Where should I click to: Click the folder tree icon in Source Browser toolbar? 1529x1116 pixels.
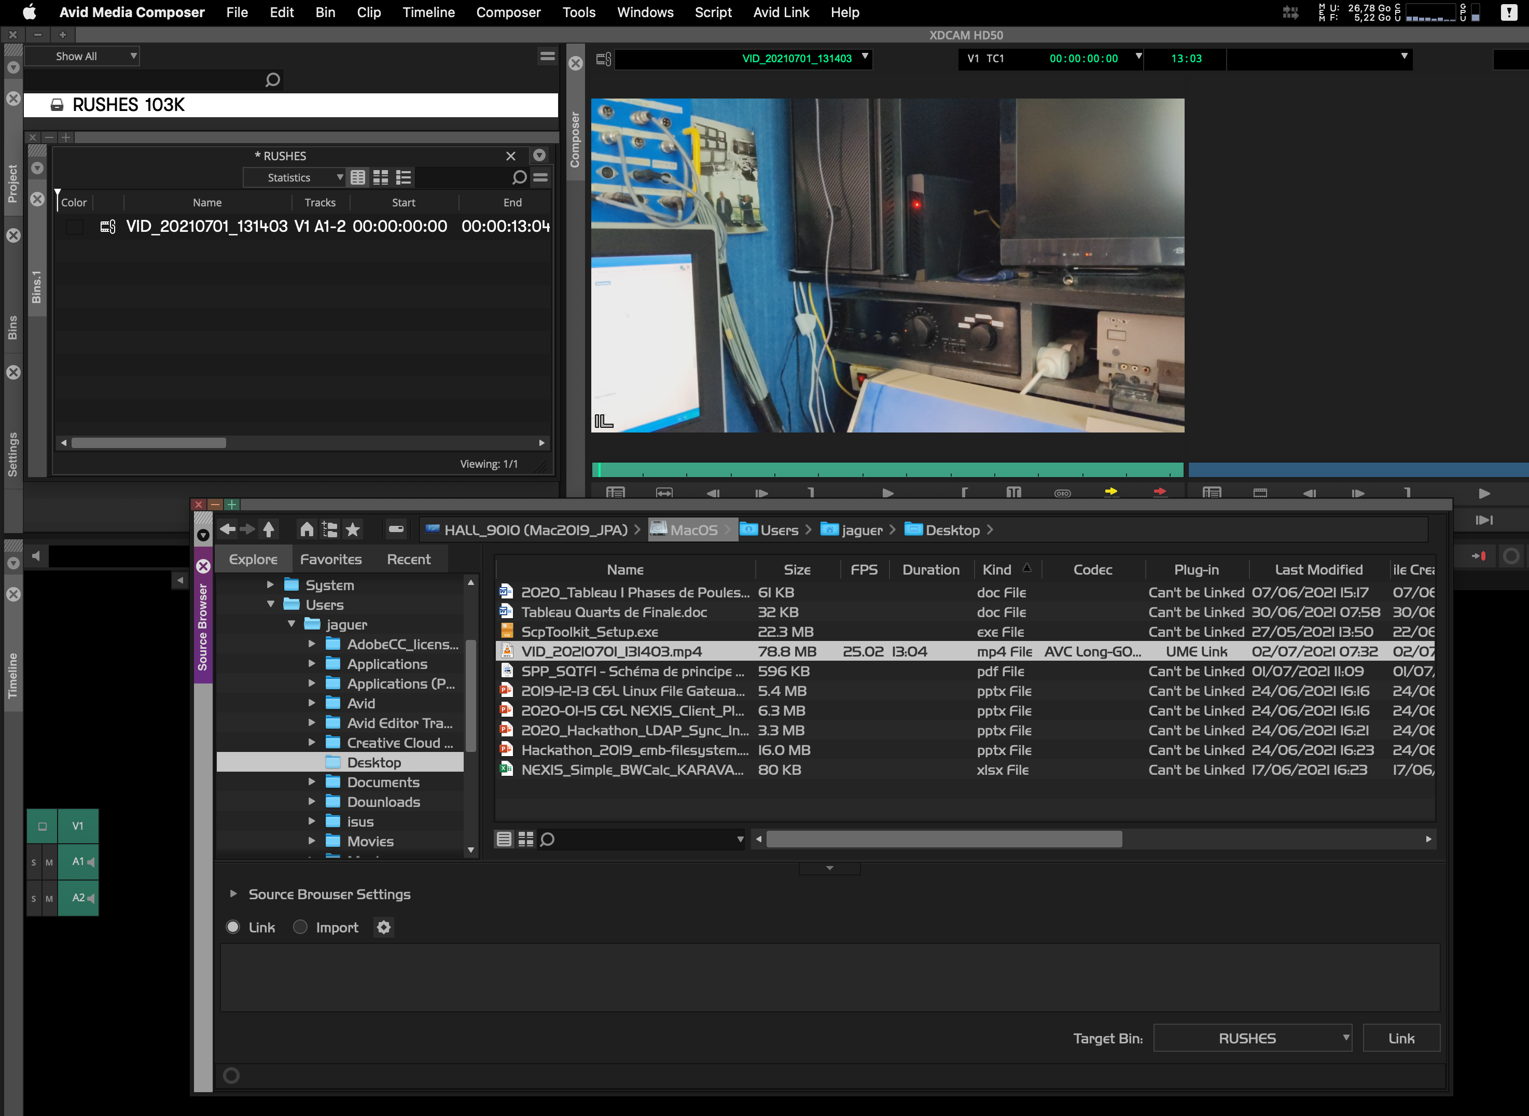coord(330,529)
